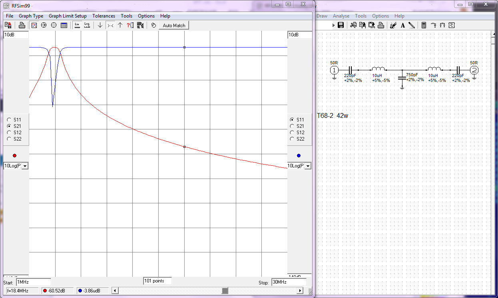Open the Graph Limit Setup menu
Image resolution: width=498 pixels, height=298 pixels.
[68, 16]
